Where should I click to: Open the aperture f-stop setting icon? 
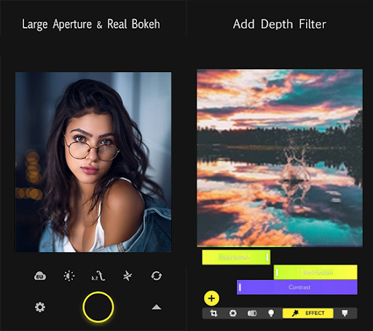pyautogui.click(x=98, y=276)
